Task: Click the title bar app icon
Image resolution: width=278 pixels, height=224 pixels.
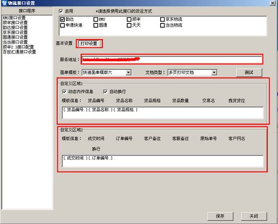Action: point(4,3)
